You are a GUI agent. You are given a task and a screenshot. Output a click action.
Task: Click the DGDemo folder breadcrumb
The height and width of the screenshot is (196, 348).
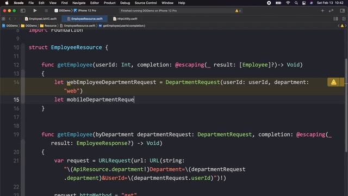[x=29, y=26]
